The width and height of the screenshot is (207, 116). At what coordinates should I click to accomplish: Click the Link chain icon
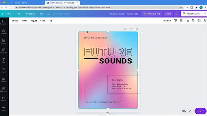pos(187,21)
